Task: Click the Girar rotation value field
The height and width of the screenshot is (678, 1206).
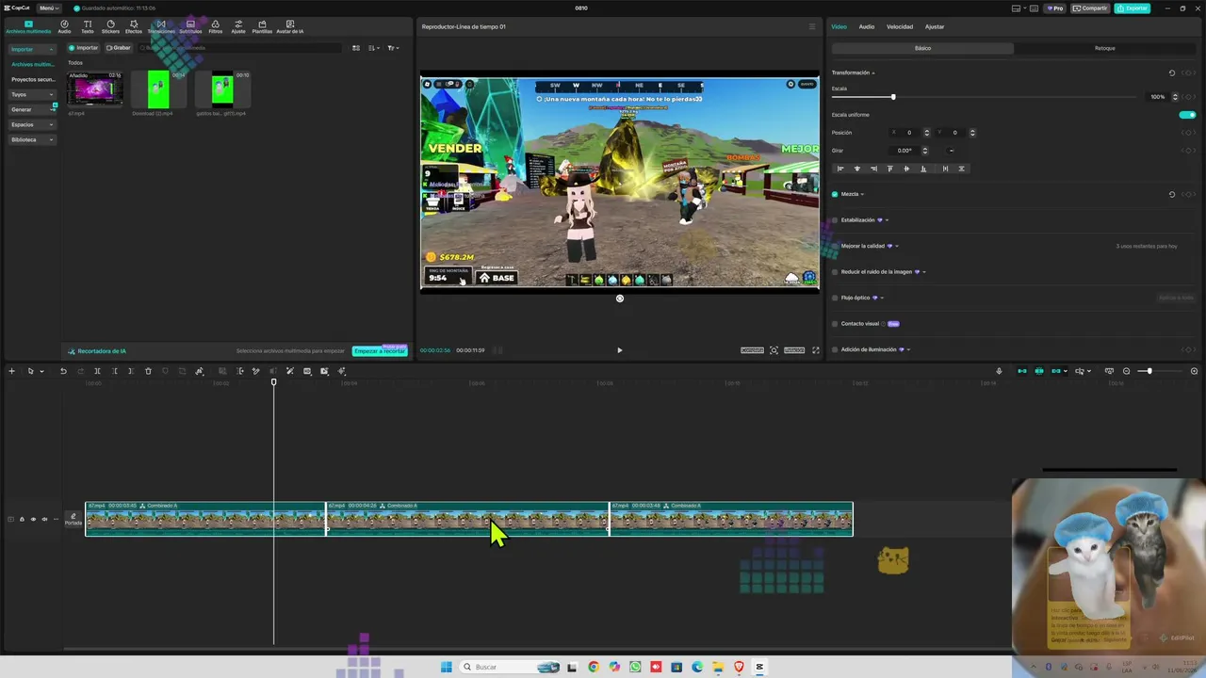Action: (905, 151)
